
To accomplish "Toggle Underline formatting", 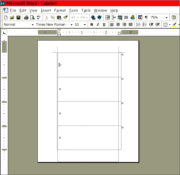I will 104,25.
